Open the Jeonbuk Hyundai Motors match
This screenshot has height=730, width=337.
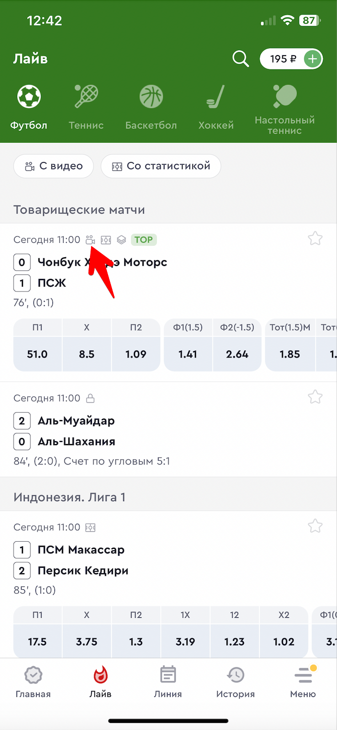point(102,262)
